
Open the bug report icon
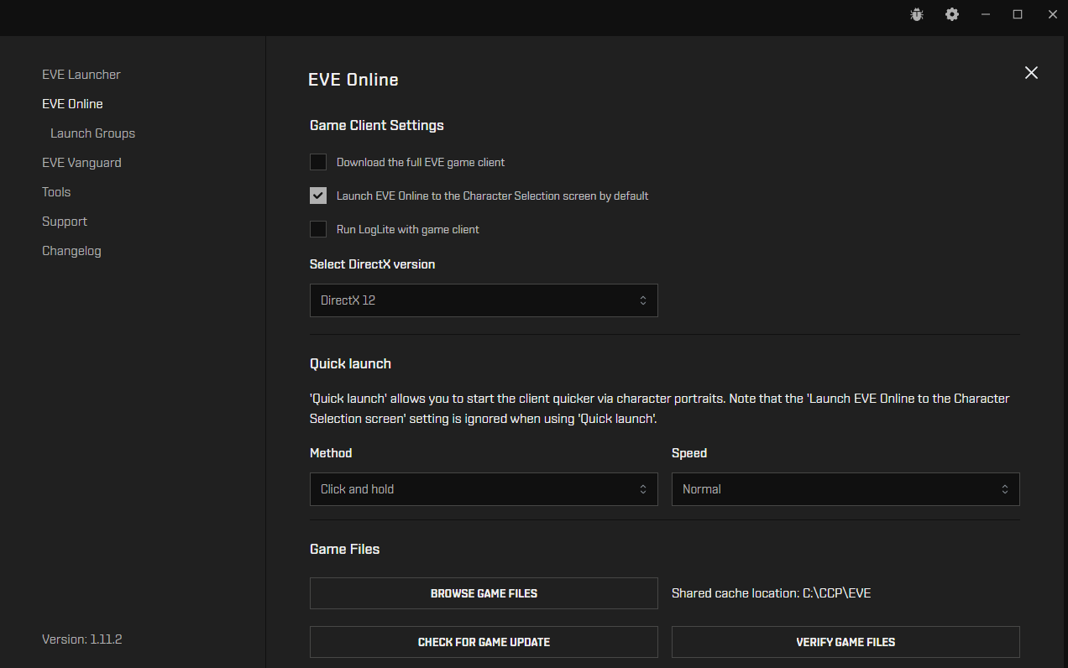point(917,14)
